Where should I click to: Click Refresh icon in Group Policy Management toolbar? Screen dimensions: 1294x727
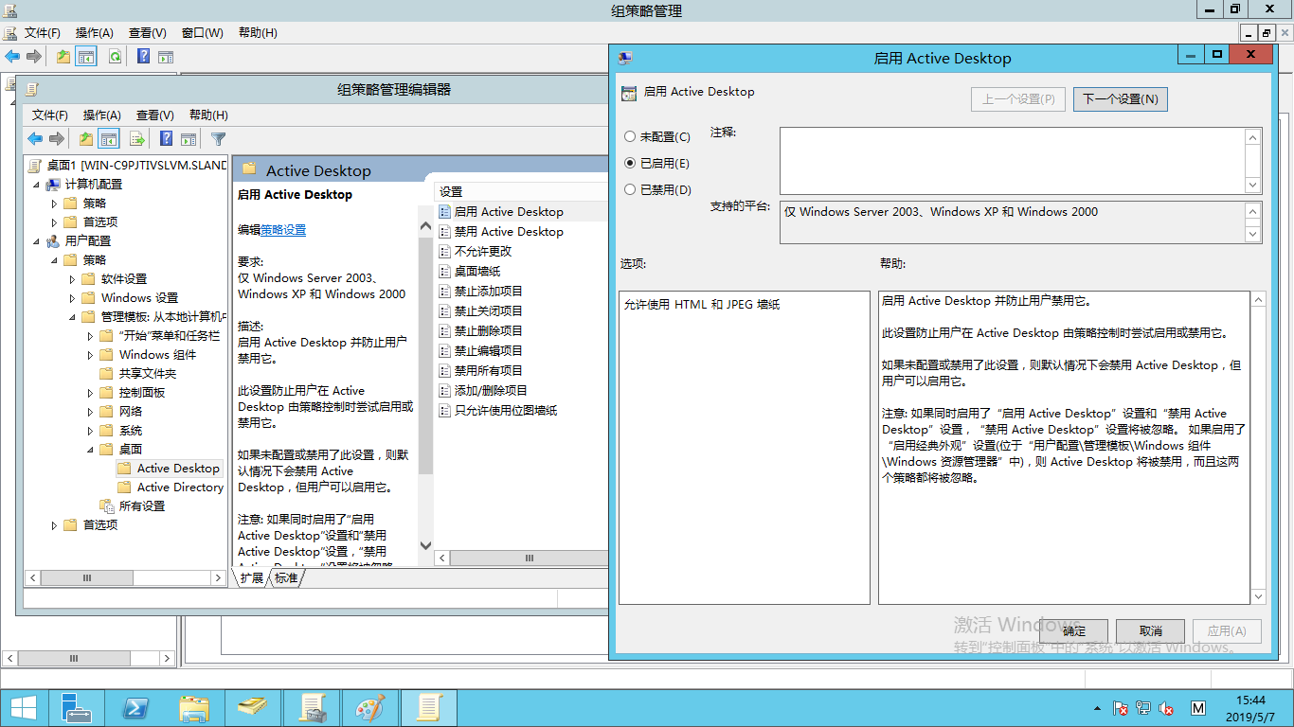115,57
